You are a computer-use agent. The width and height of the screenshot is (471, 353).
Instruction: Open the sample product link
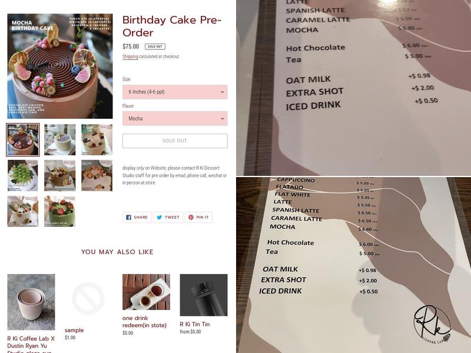[74, 330]
